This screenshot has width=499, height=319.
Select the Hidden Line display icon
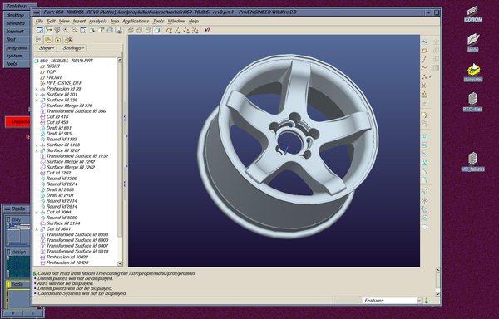[x=139, y=31]
